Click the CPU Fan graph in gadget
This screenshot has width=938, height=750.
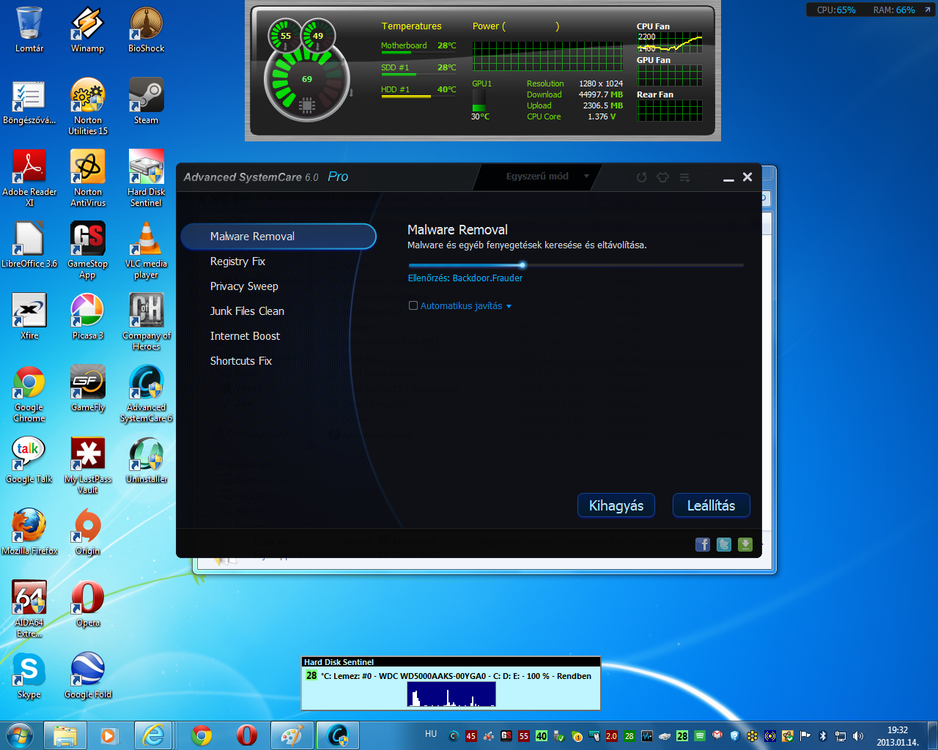[670, 43]
